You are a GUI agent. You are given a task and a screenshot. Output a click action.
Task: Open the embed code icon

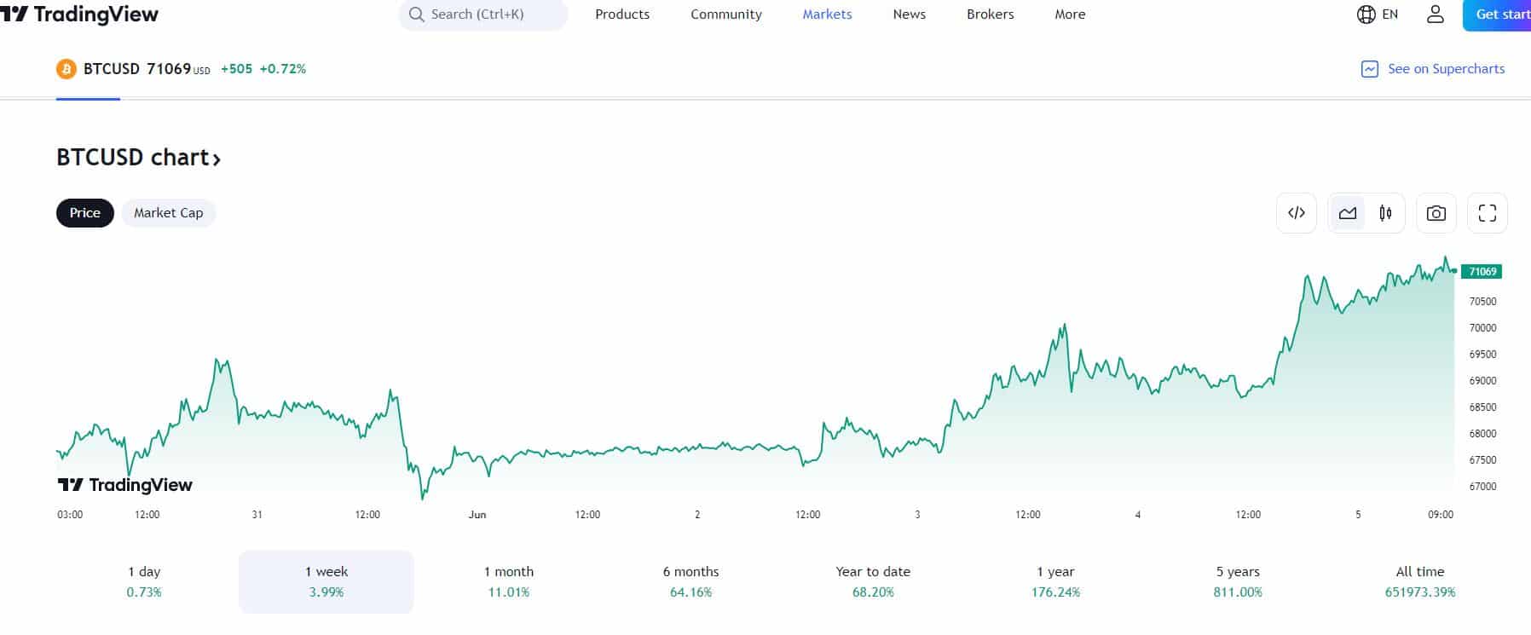[x=1297, y=213]
